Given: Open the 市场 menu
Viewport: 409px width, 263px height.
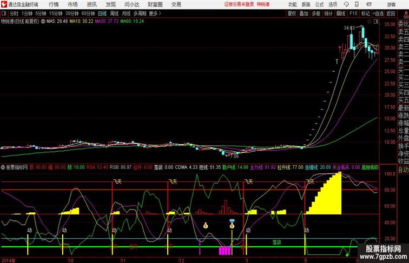Looking at the screenshot, I should [73, 4].
